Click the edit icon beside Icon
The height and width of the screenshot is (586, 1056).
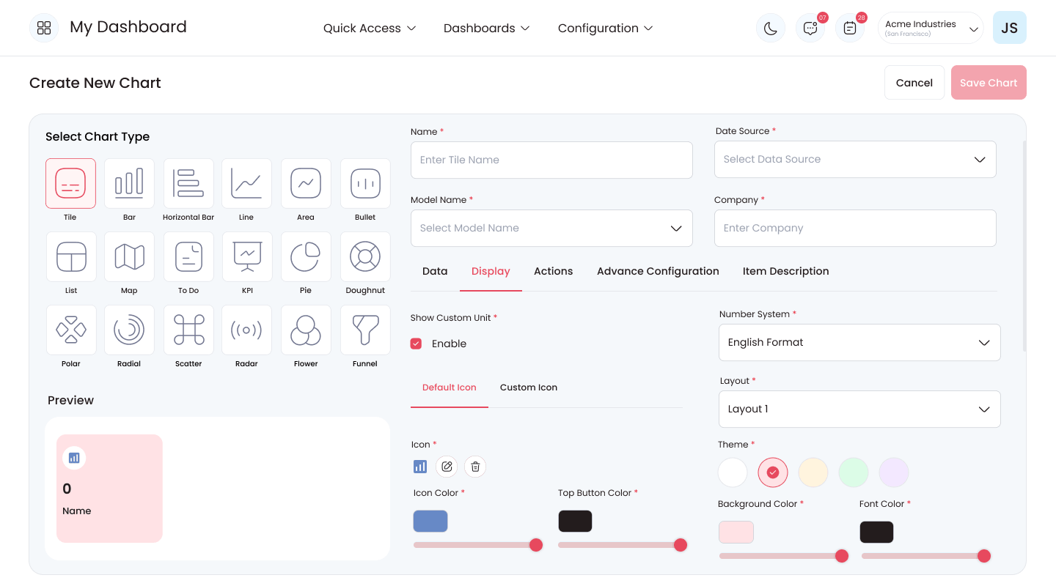[x=447, y=467]
